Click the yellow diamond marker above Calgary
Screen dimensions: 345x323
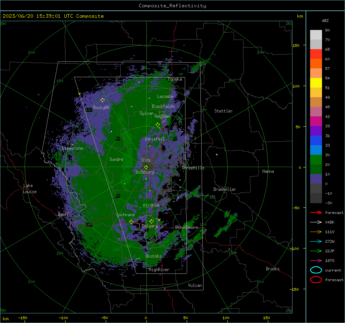[x=151, y=221]
